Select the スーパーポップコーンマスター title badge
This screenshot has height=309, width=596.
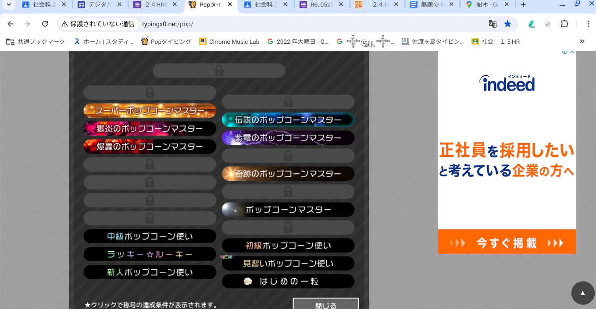(x=150, y=111)
